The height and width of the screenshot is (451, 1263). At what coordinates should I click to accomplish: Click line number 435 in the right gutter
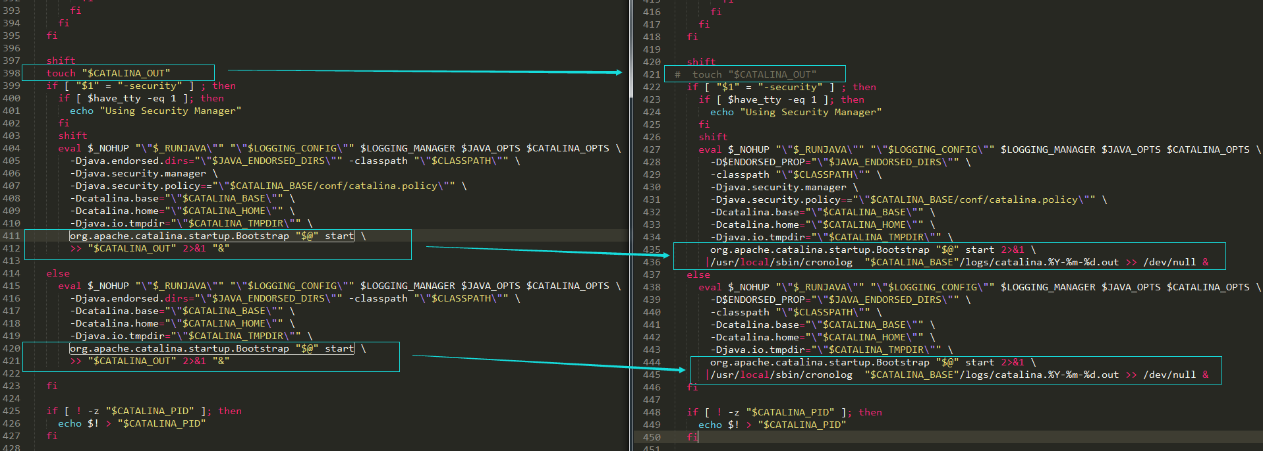[x=652, y=250]
